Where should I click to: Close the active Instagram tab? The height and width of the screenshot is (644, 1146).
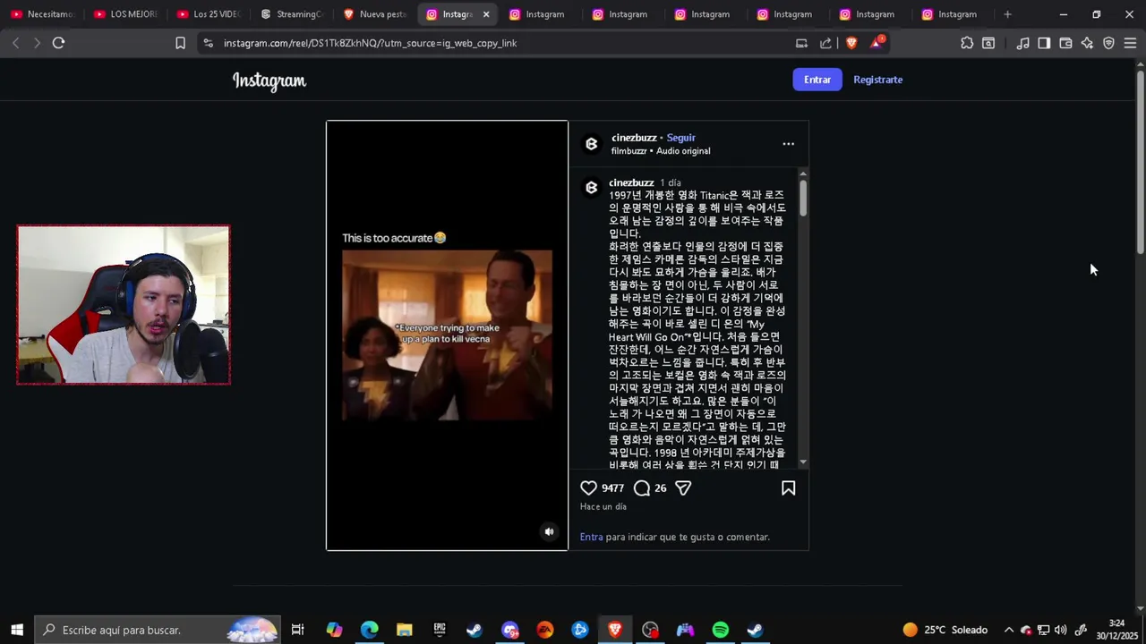click(486, 14)
